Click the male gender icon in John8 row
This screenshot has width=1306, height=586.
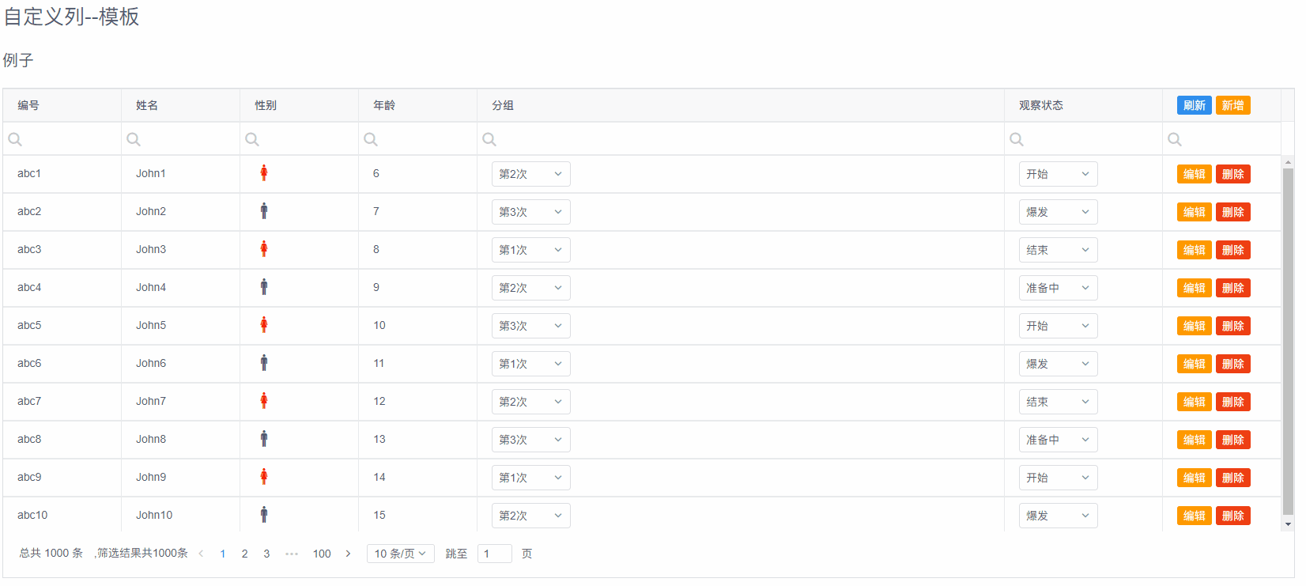[x=264, y=439]
